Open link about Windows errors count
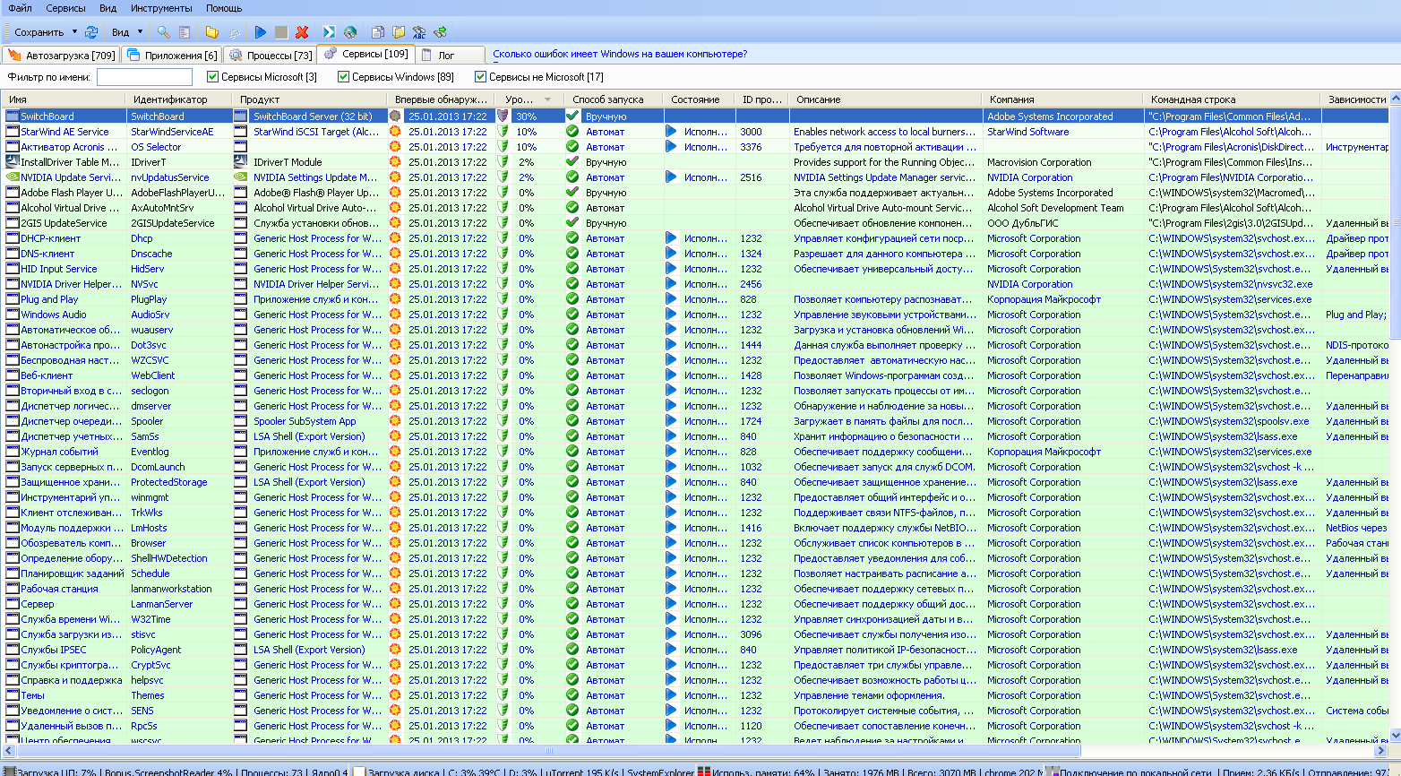 pos(620,54)
